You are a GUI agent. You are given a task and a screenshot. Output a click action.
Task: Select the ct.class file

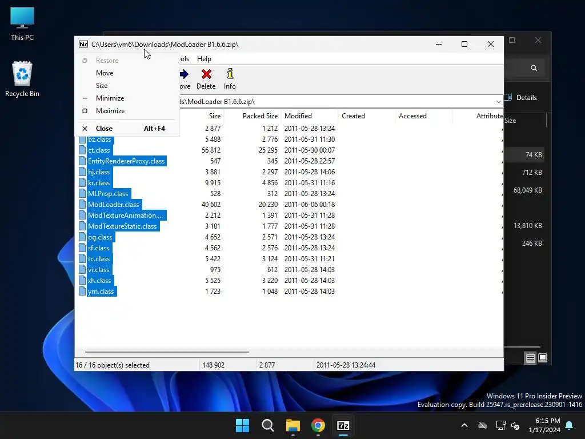pyautogui.click(x=99, y=150)
